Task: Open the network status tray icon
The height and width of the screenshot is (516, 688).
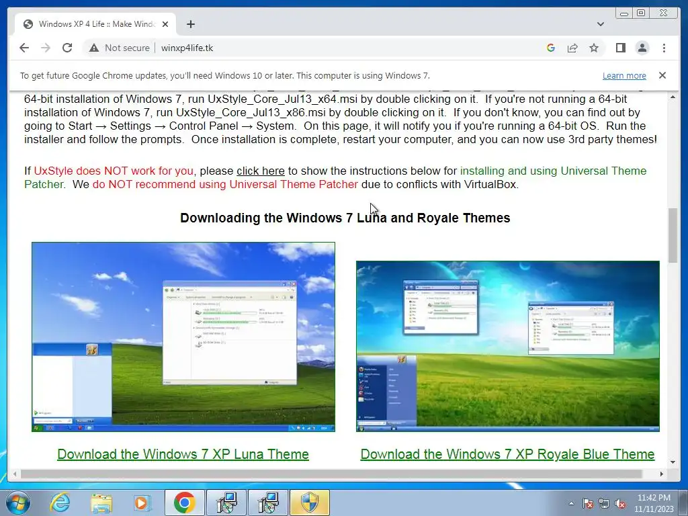Action: coord(604,503)
